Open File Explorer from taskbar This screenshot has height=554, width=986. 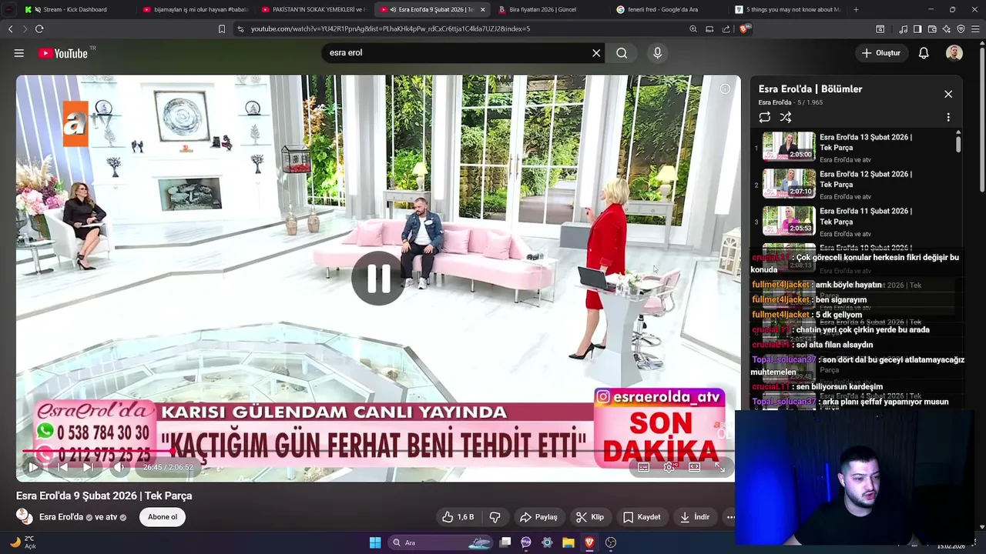[x=568, y=542]
